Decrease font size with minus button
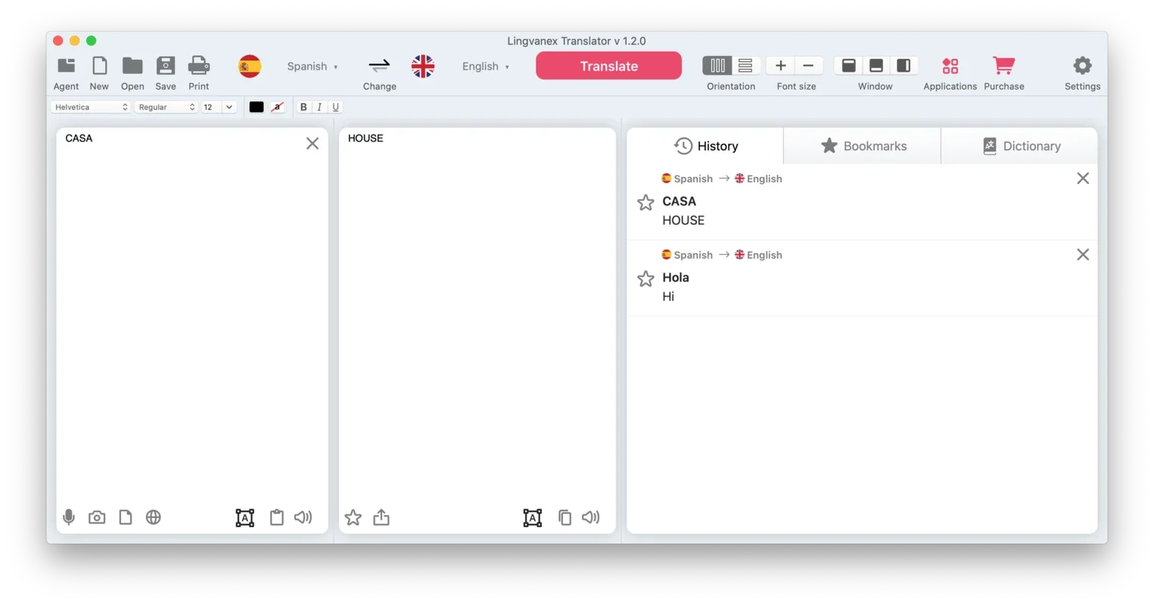Screen dimensions: 1154x605 point(808,66)
